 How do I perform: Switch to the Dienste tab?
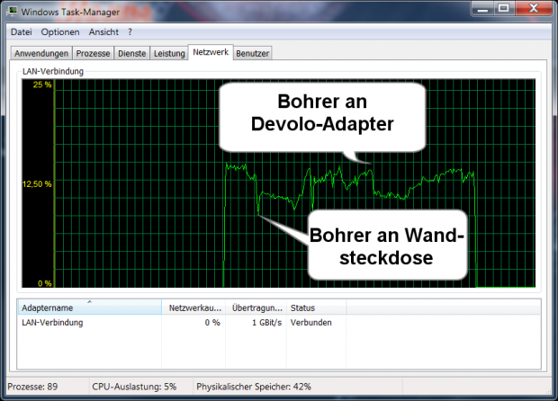point(132,53)
